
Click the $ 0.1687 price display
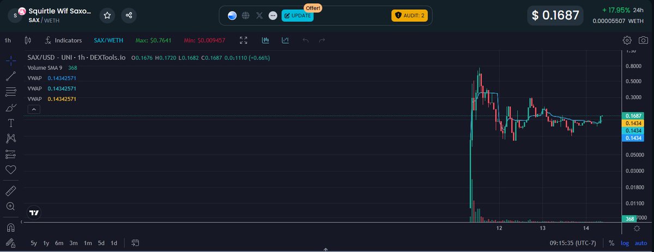pyautogui.click(x=555, y=16)
